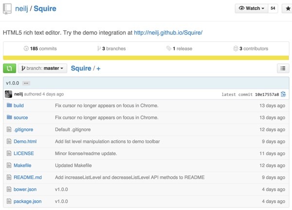The image size is (292, 210).
Task: Open the v1.0.0 latest commit message
Action: point(13,83)
